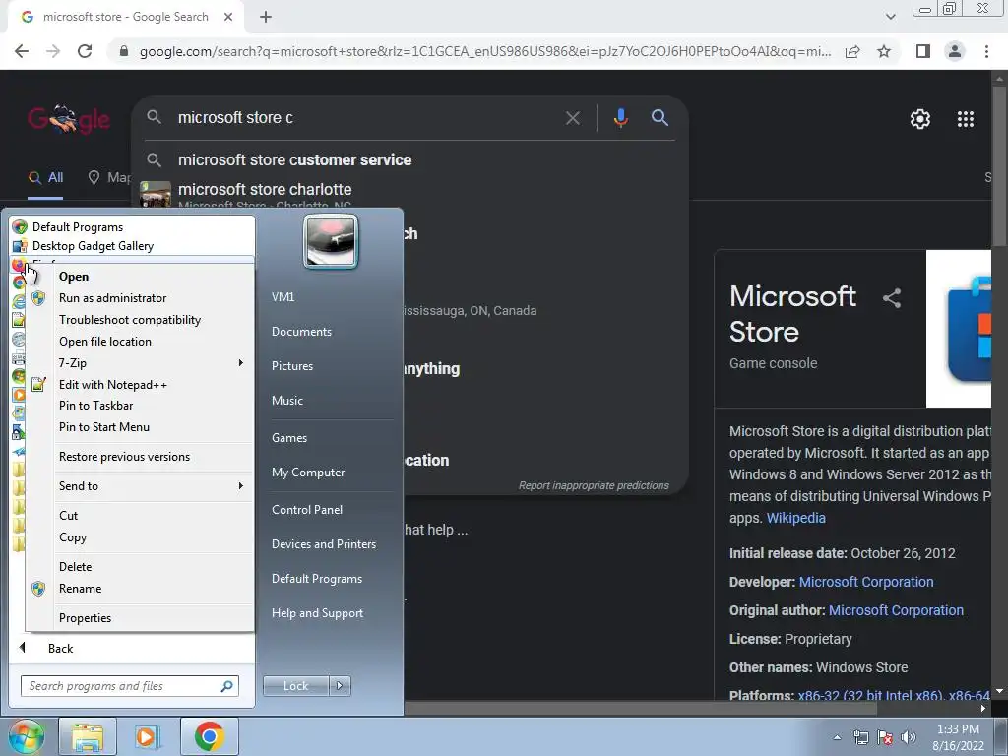Open Pictures from Start menu

pyautogui.click(x=291, y=366)
